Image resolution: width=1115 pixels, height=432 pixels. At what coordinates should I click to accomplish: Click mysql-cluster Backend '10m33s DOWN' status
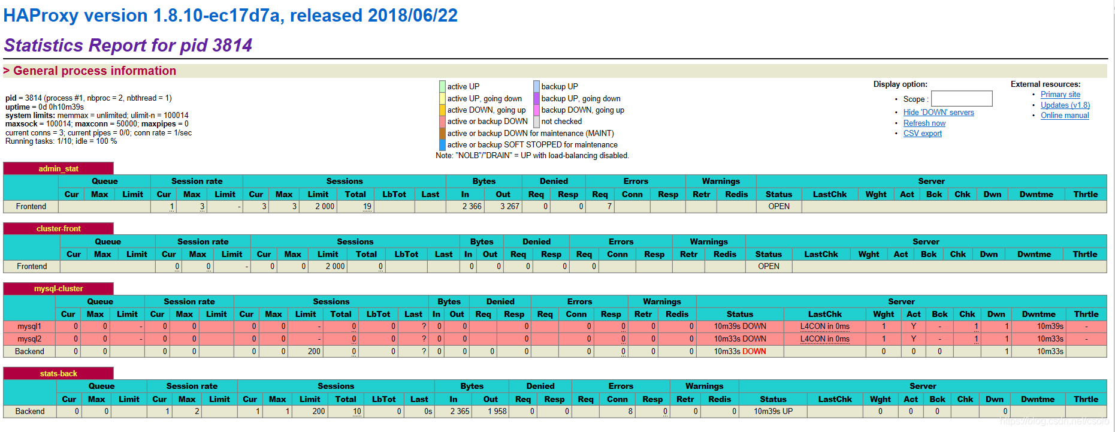(740, 352)
